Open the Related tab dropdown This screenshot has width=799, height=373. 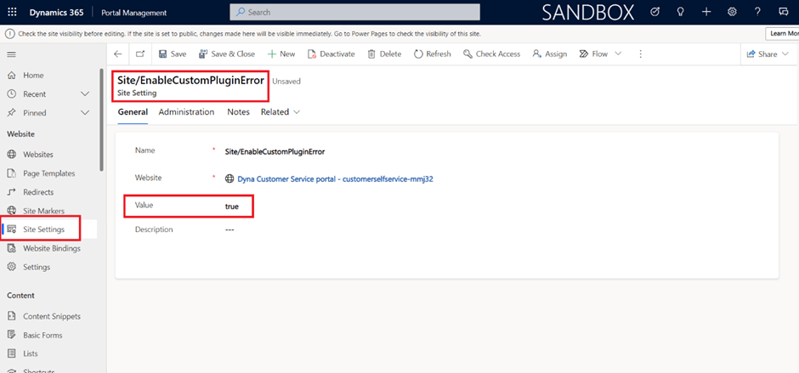(x=280, y=112)
